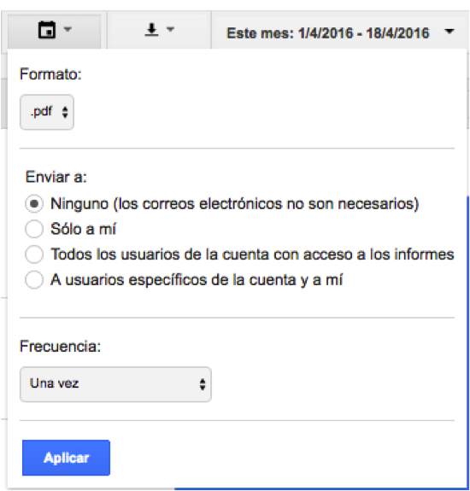Open the calendar scheduling icon
Viewport: 470px width, 491px height.
coord(47,30)
